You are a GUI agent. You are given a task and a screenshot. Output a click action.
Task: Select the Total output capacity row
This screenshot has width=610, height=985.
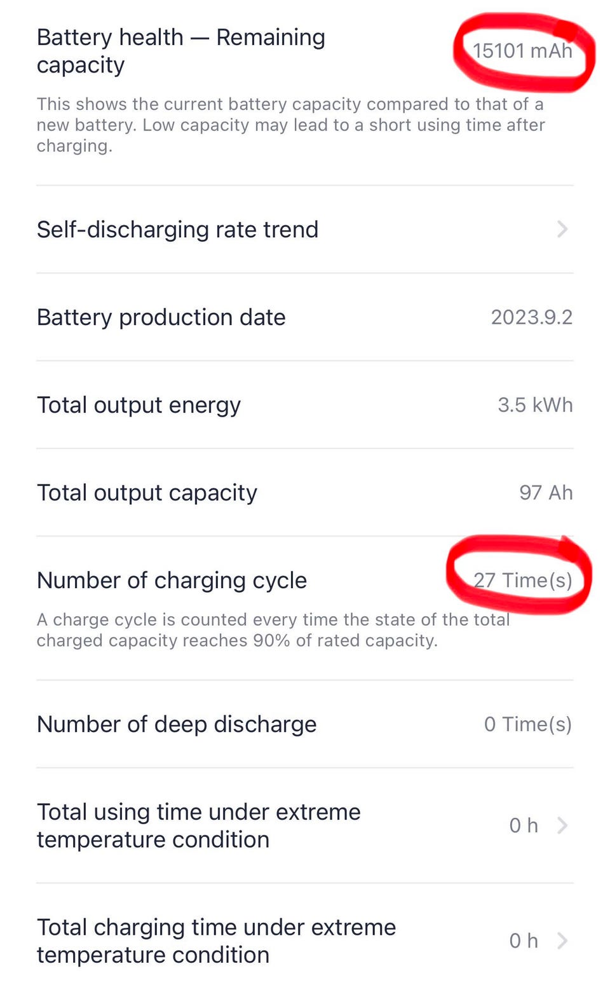tap(305, 493)
